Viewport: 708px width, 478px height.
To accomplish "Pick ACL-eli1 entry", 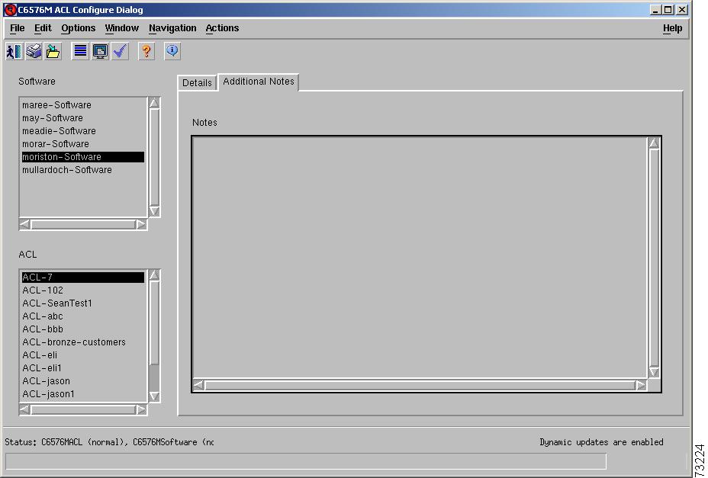I will coord(83,368).
